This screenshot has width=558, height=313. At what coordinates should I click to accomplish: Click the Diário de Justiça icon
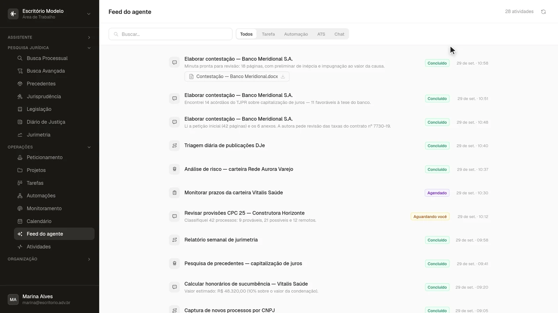tap(20, 122)
